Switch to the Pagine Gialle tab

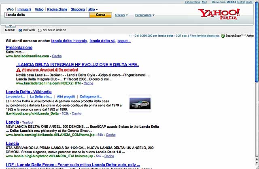tap(57, 10)
